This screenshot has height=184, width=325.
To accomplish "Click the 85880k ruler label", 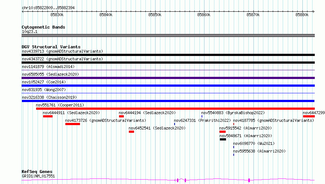I will [x=302, y=15].
